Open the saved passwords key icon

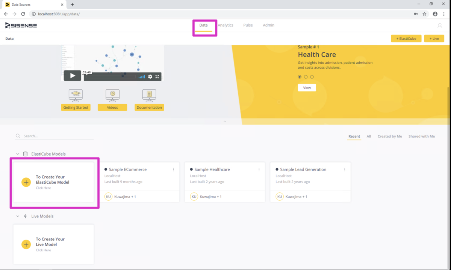click(x=416, y=14)
